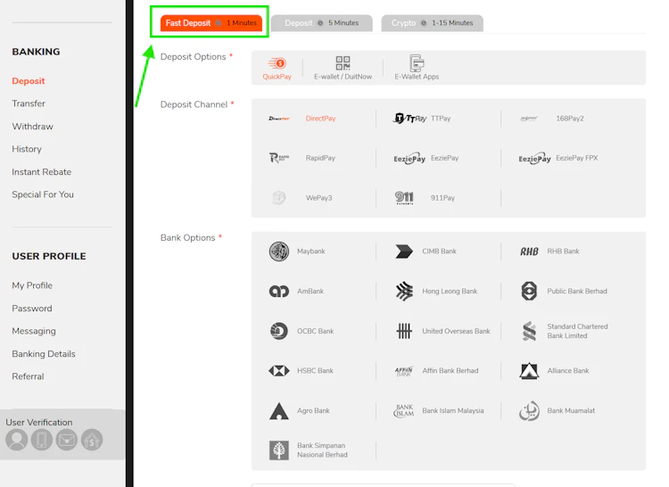Pick the United Overseas Bank logo

[x=404, y=331]
